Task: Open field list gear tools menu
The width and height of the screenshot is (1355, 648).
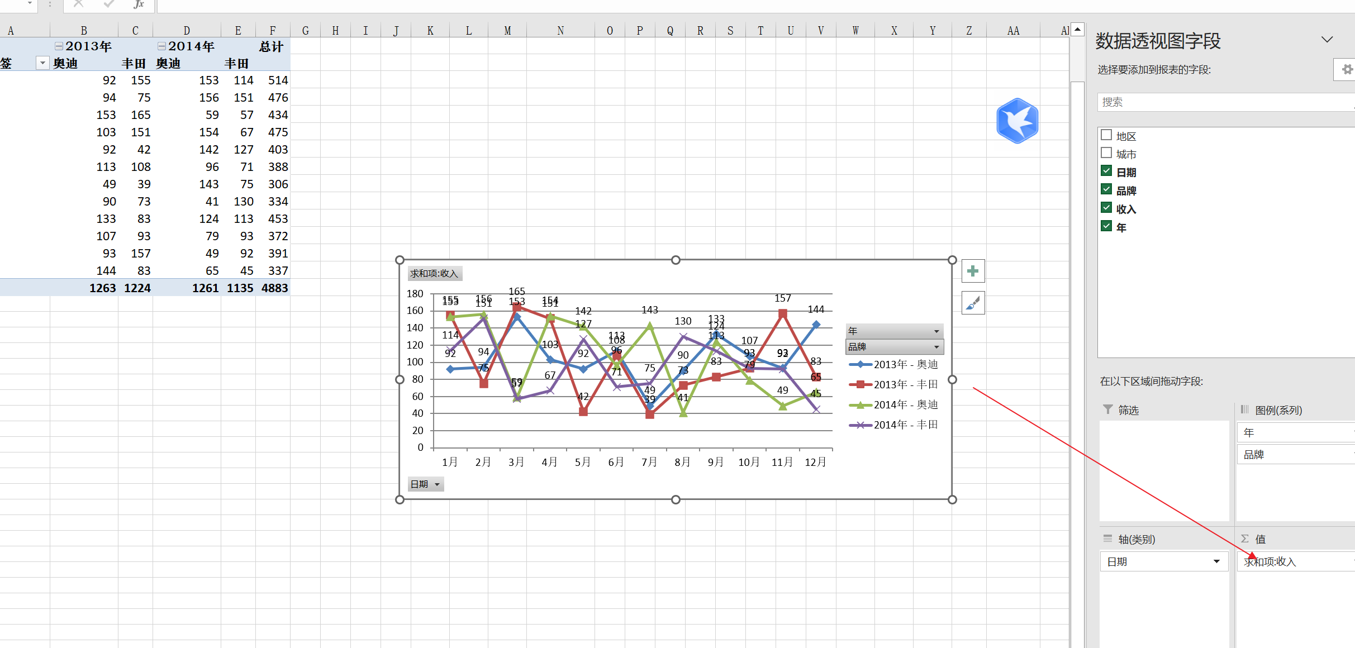Action: (1347, 69)
